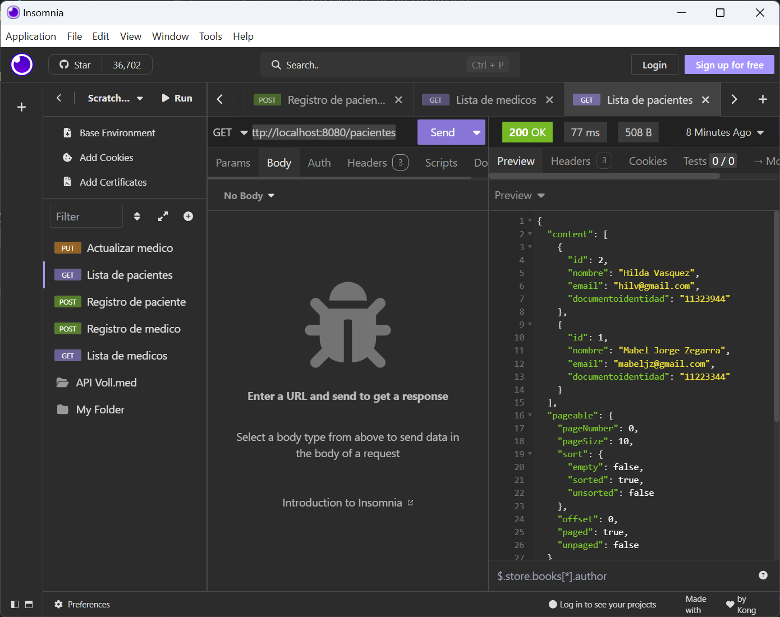Select the Lista de medicos request in sidebar
The height and width of the screenshot is (617, 780).
(x=125, y=356)
